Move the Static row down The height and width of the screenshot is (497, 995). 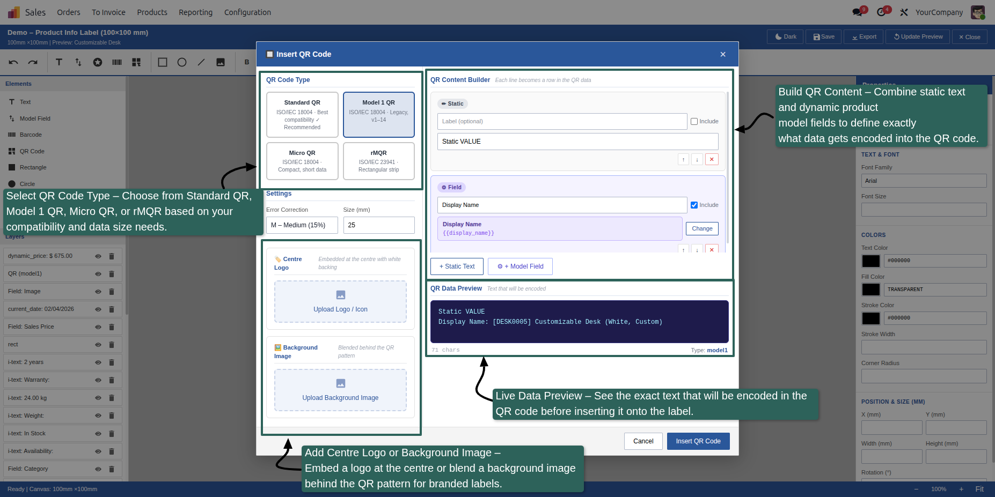pyautogui.click(x=697, y=159)
